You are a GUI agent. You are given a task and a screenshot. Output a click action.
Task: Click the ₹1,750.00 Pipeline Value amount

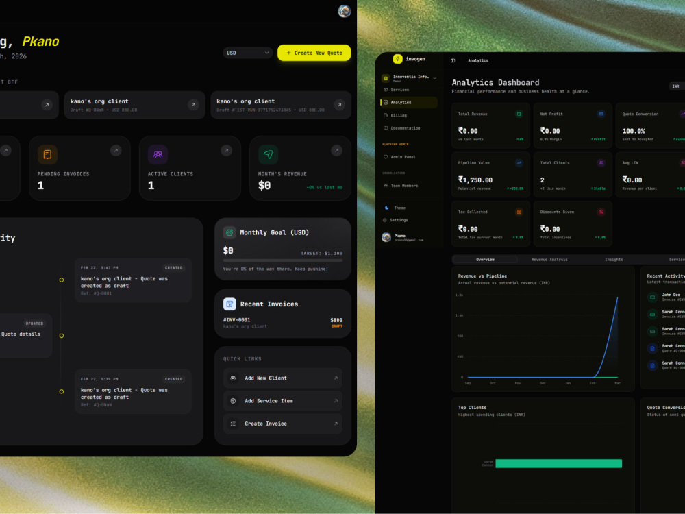coord(475,180)
